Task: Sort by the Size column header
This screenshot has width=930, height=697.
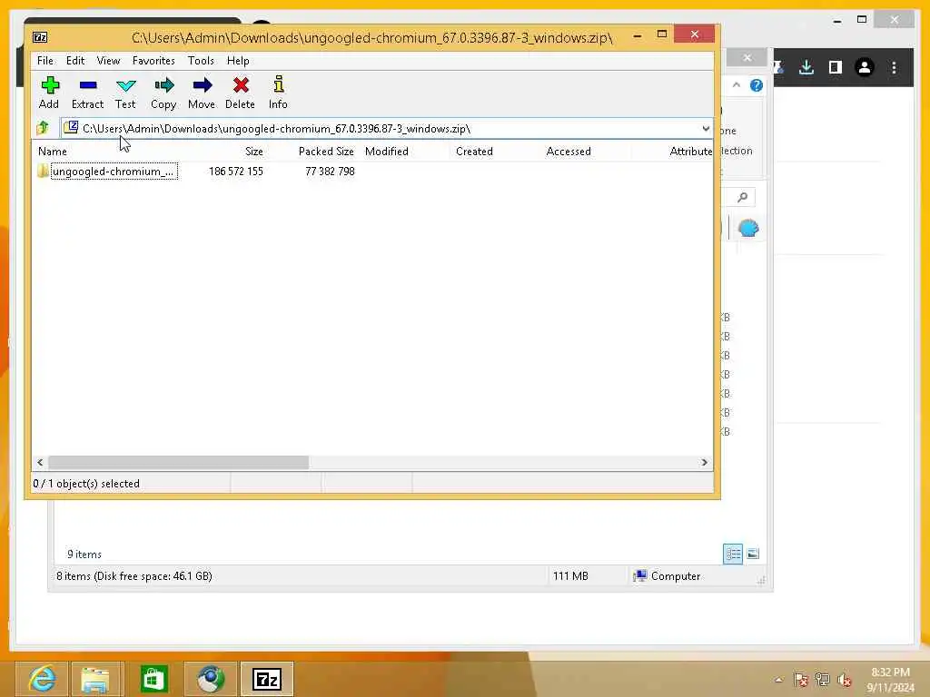Action: click(x=254, y=152)
